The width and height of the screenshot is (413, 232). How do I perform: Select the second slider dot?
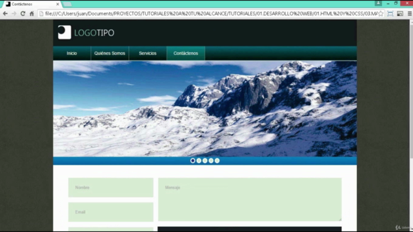[x=199, y=160]
